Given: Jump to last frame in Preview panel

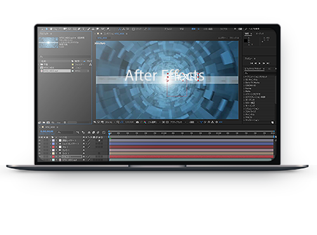Looking at the screenshot, I should pyautogui.click(x=268, y=63).
